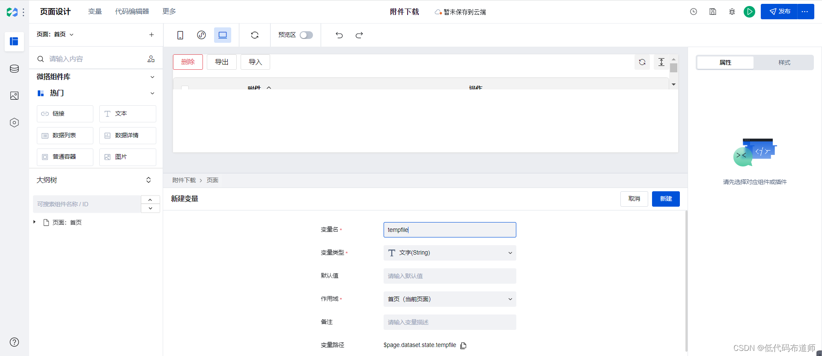822x356 pixels.
Task: Open the 变量类型 dropdown
Action: [450, 253]
